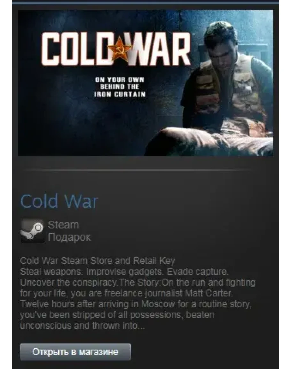This screenshot has width=291, height=369.
Task: Select the Uncover the conspiracy text
Action: (x=68, y=282)
